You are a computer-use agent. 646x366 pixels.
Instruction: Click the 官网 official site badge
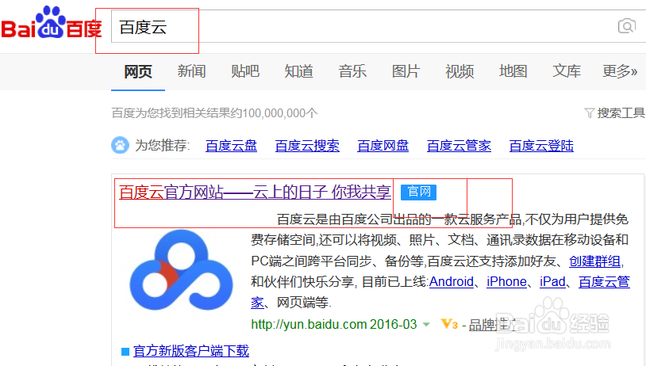click(x=418, y=192)
